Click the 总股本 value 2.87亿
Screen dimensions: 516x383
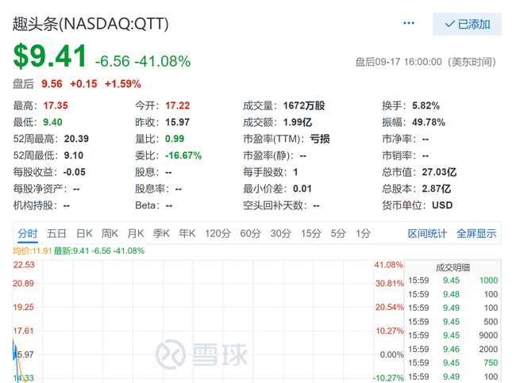437,189
